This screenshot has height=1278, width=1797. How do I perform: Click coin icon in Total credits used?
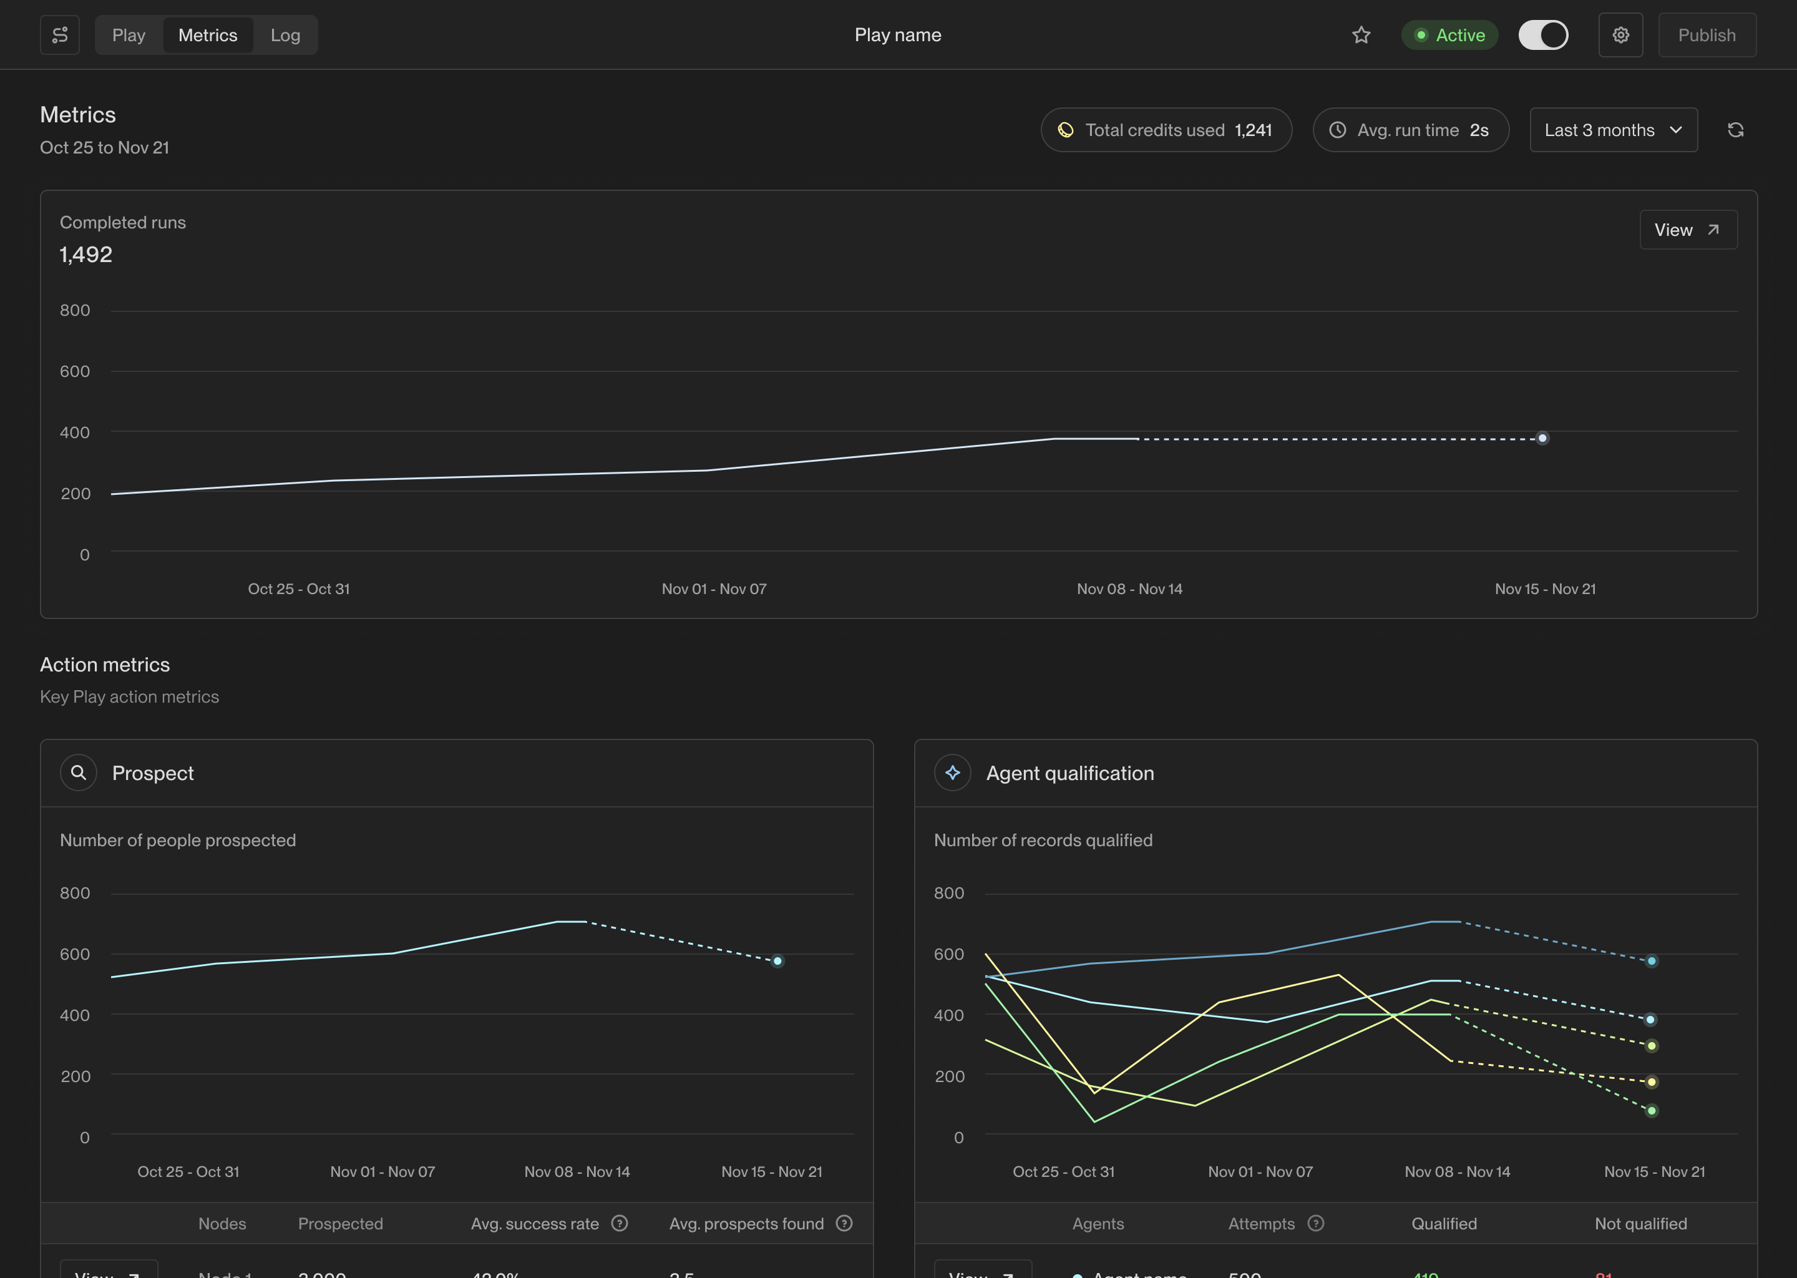(x=1065, y=130)
